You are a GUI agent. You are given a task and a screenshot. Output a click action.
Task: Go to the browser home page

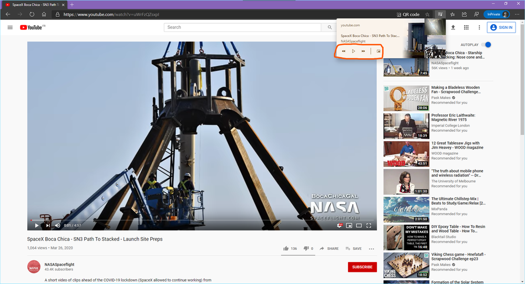click(x=44, y=14)
